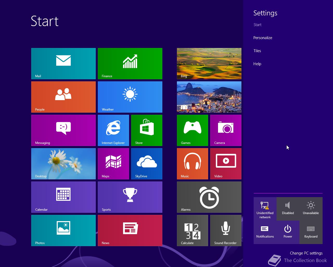The image size is (333, 267).
Task: Open the Alarms clock tile
Action: 209,197
